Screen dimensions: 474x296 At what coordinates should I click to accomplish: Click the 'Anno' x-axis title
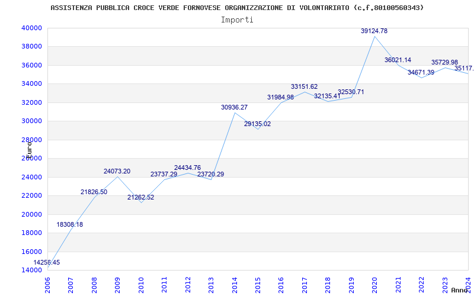pos(460,290)
